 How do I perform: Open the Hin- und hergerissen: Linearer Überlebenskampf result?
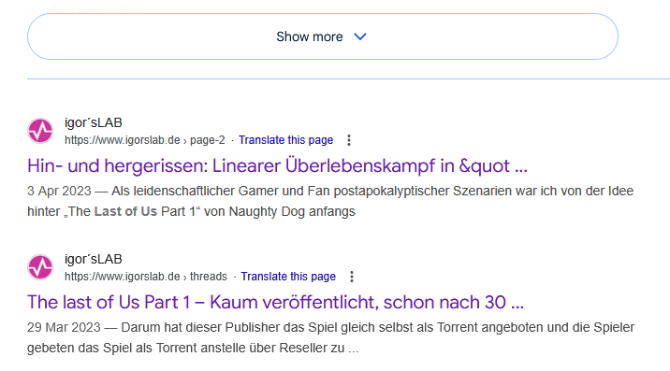click(x=277, y=165)
